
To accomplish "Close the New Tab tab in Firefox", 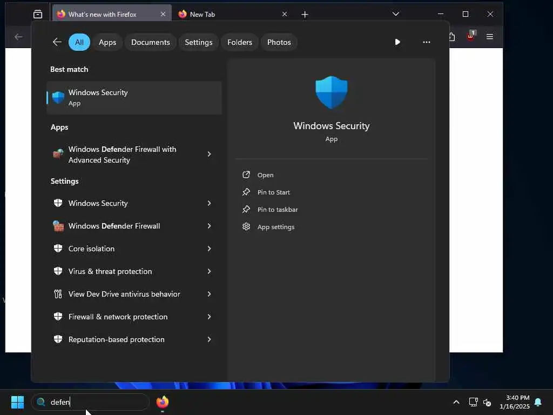I will coord(285,14).
